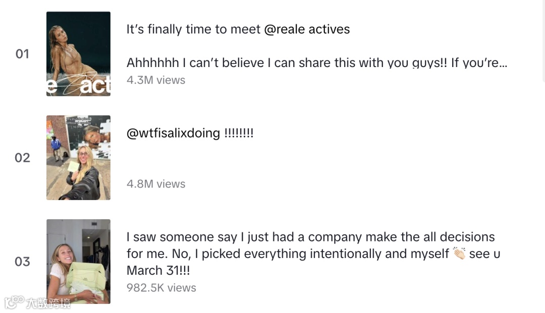The image size is (545, 313).
Task: Click the rank number 02
Action: [x=22, y=158]
